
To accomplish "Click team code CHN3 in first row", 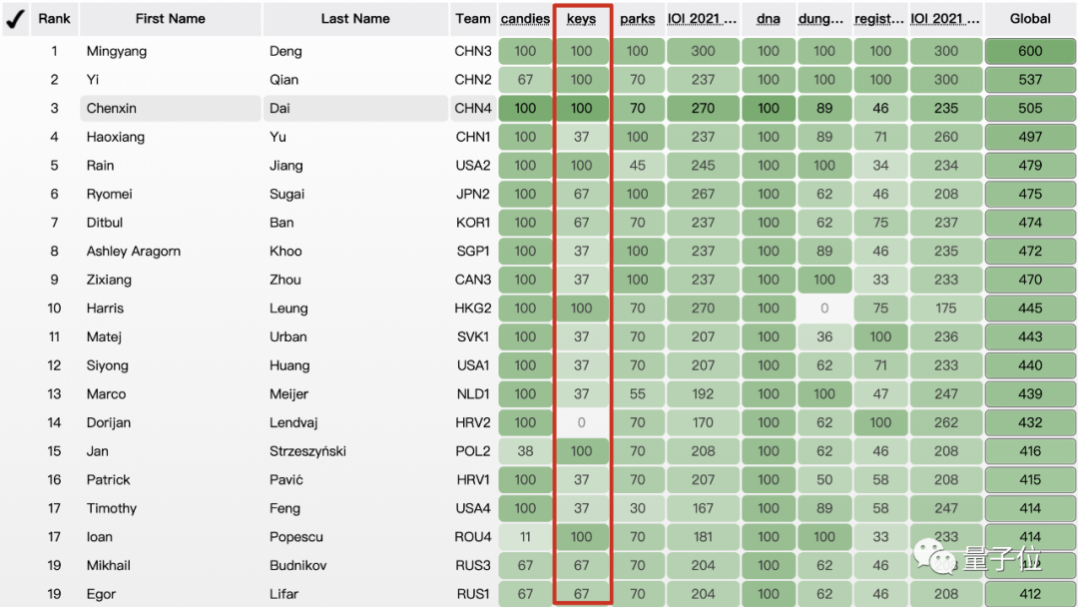I will 473,52.
